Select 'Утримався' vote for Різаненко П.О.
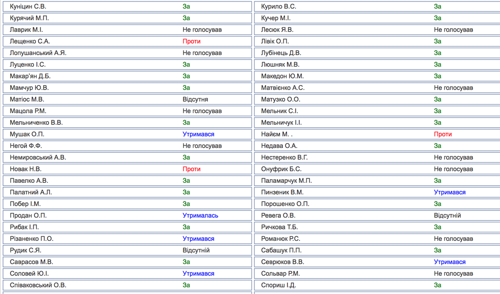Screen dimensions: 500x294 tap(198, 239)
